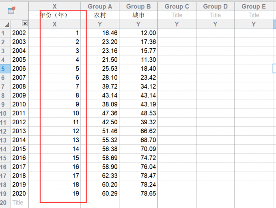
Task: Click the 农村 column title cell
Action: 100,15
